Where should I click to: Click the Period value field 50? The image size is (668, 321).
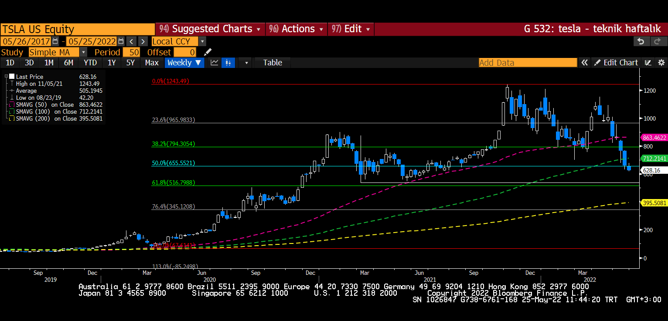click(x=132, y=52)
